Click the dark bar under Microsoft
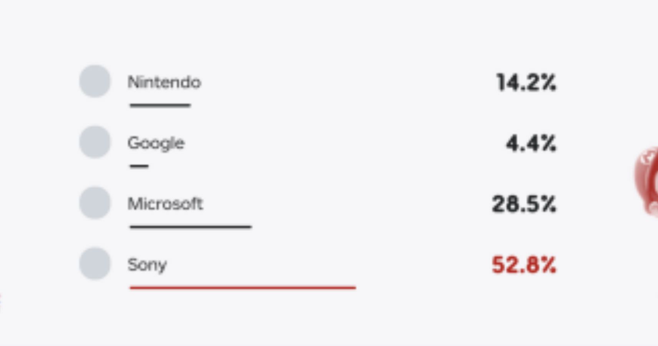 pyautogui.click(x=191, y=227)
